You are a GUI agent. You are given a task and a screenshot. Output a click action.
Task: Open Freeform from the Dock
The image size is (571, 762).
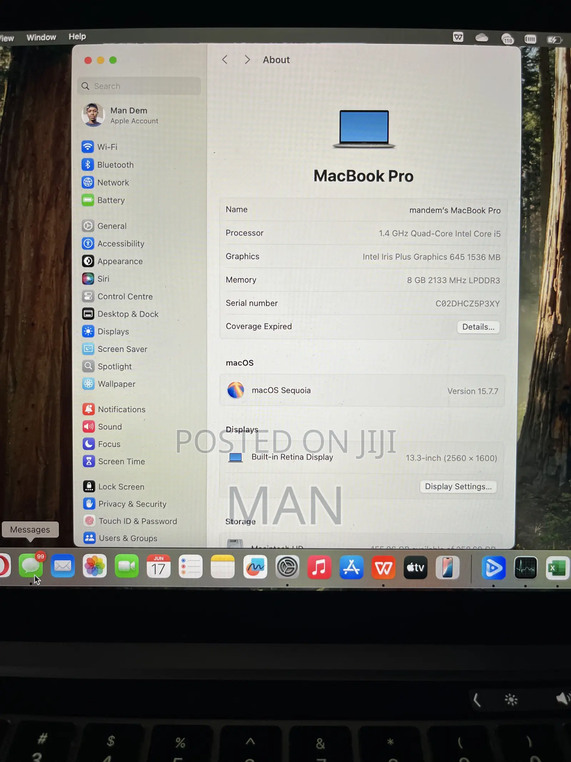click(x=255, y=567)
